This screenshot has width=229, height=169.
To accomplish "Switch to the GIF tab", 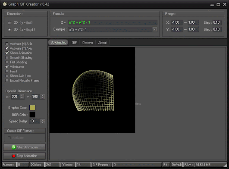I will (x=74, y=43).
